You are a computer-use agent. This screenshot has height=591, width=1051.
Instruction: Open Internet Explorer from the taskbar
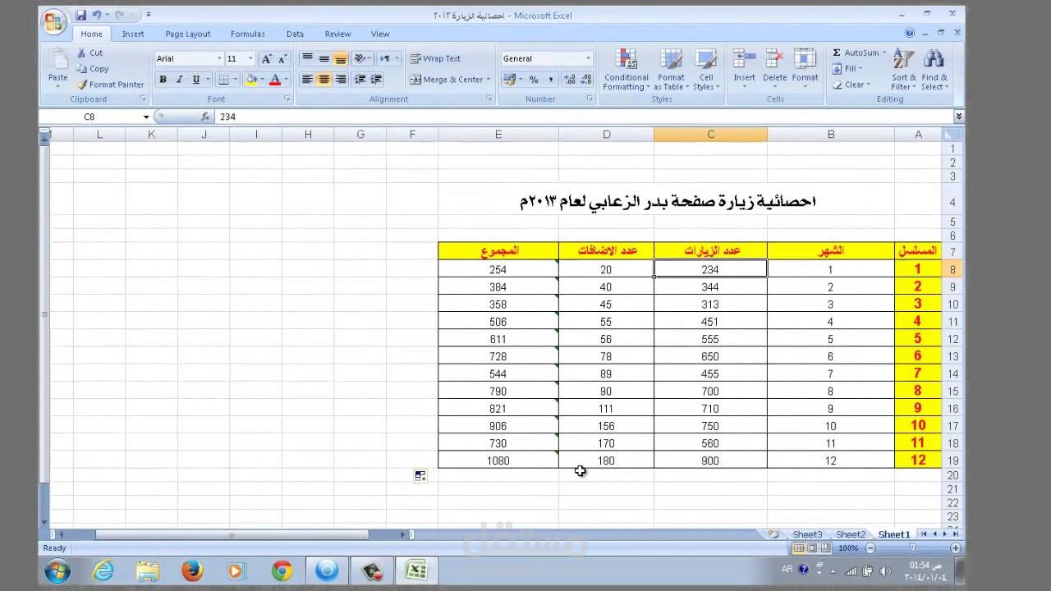[103, 570]
